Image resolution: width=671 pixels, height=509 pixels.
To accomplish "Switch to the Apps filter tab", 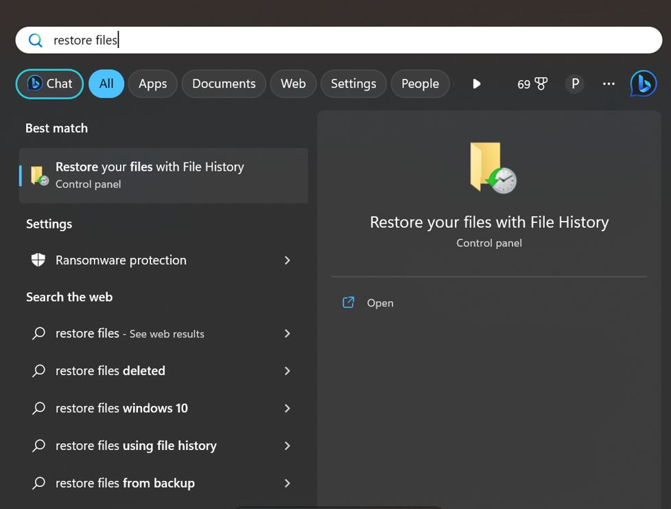I will [152, 84].
